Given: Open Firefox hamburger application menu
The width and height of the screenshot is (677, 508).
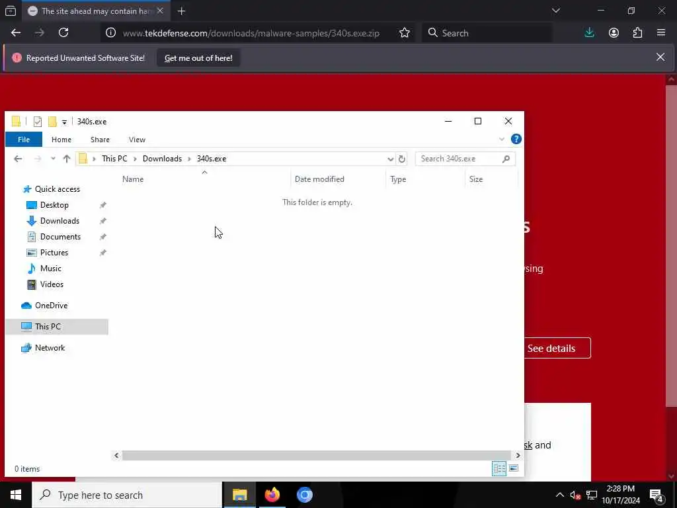Looking at the screenshot, I should [661, 33].
